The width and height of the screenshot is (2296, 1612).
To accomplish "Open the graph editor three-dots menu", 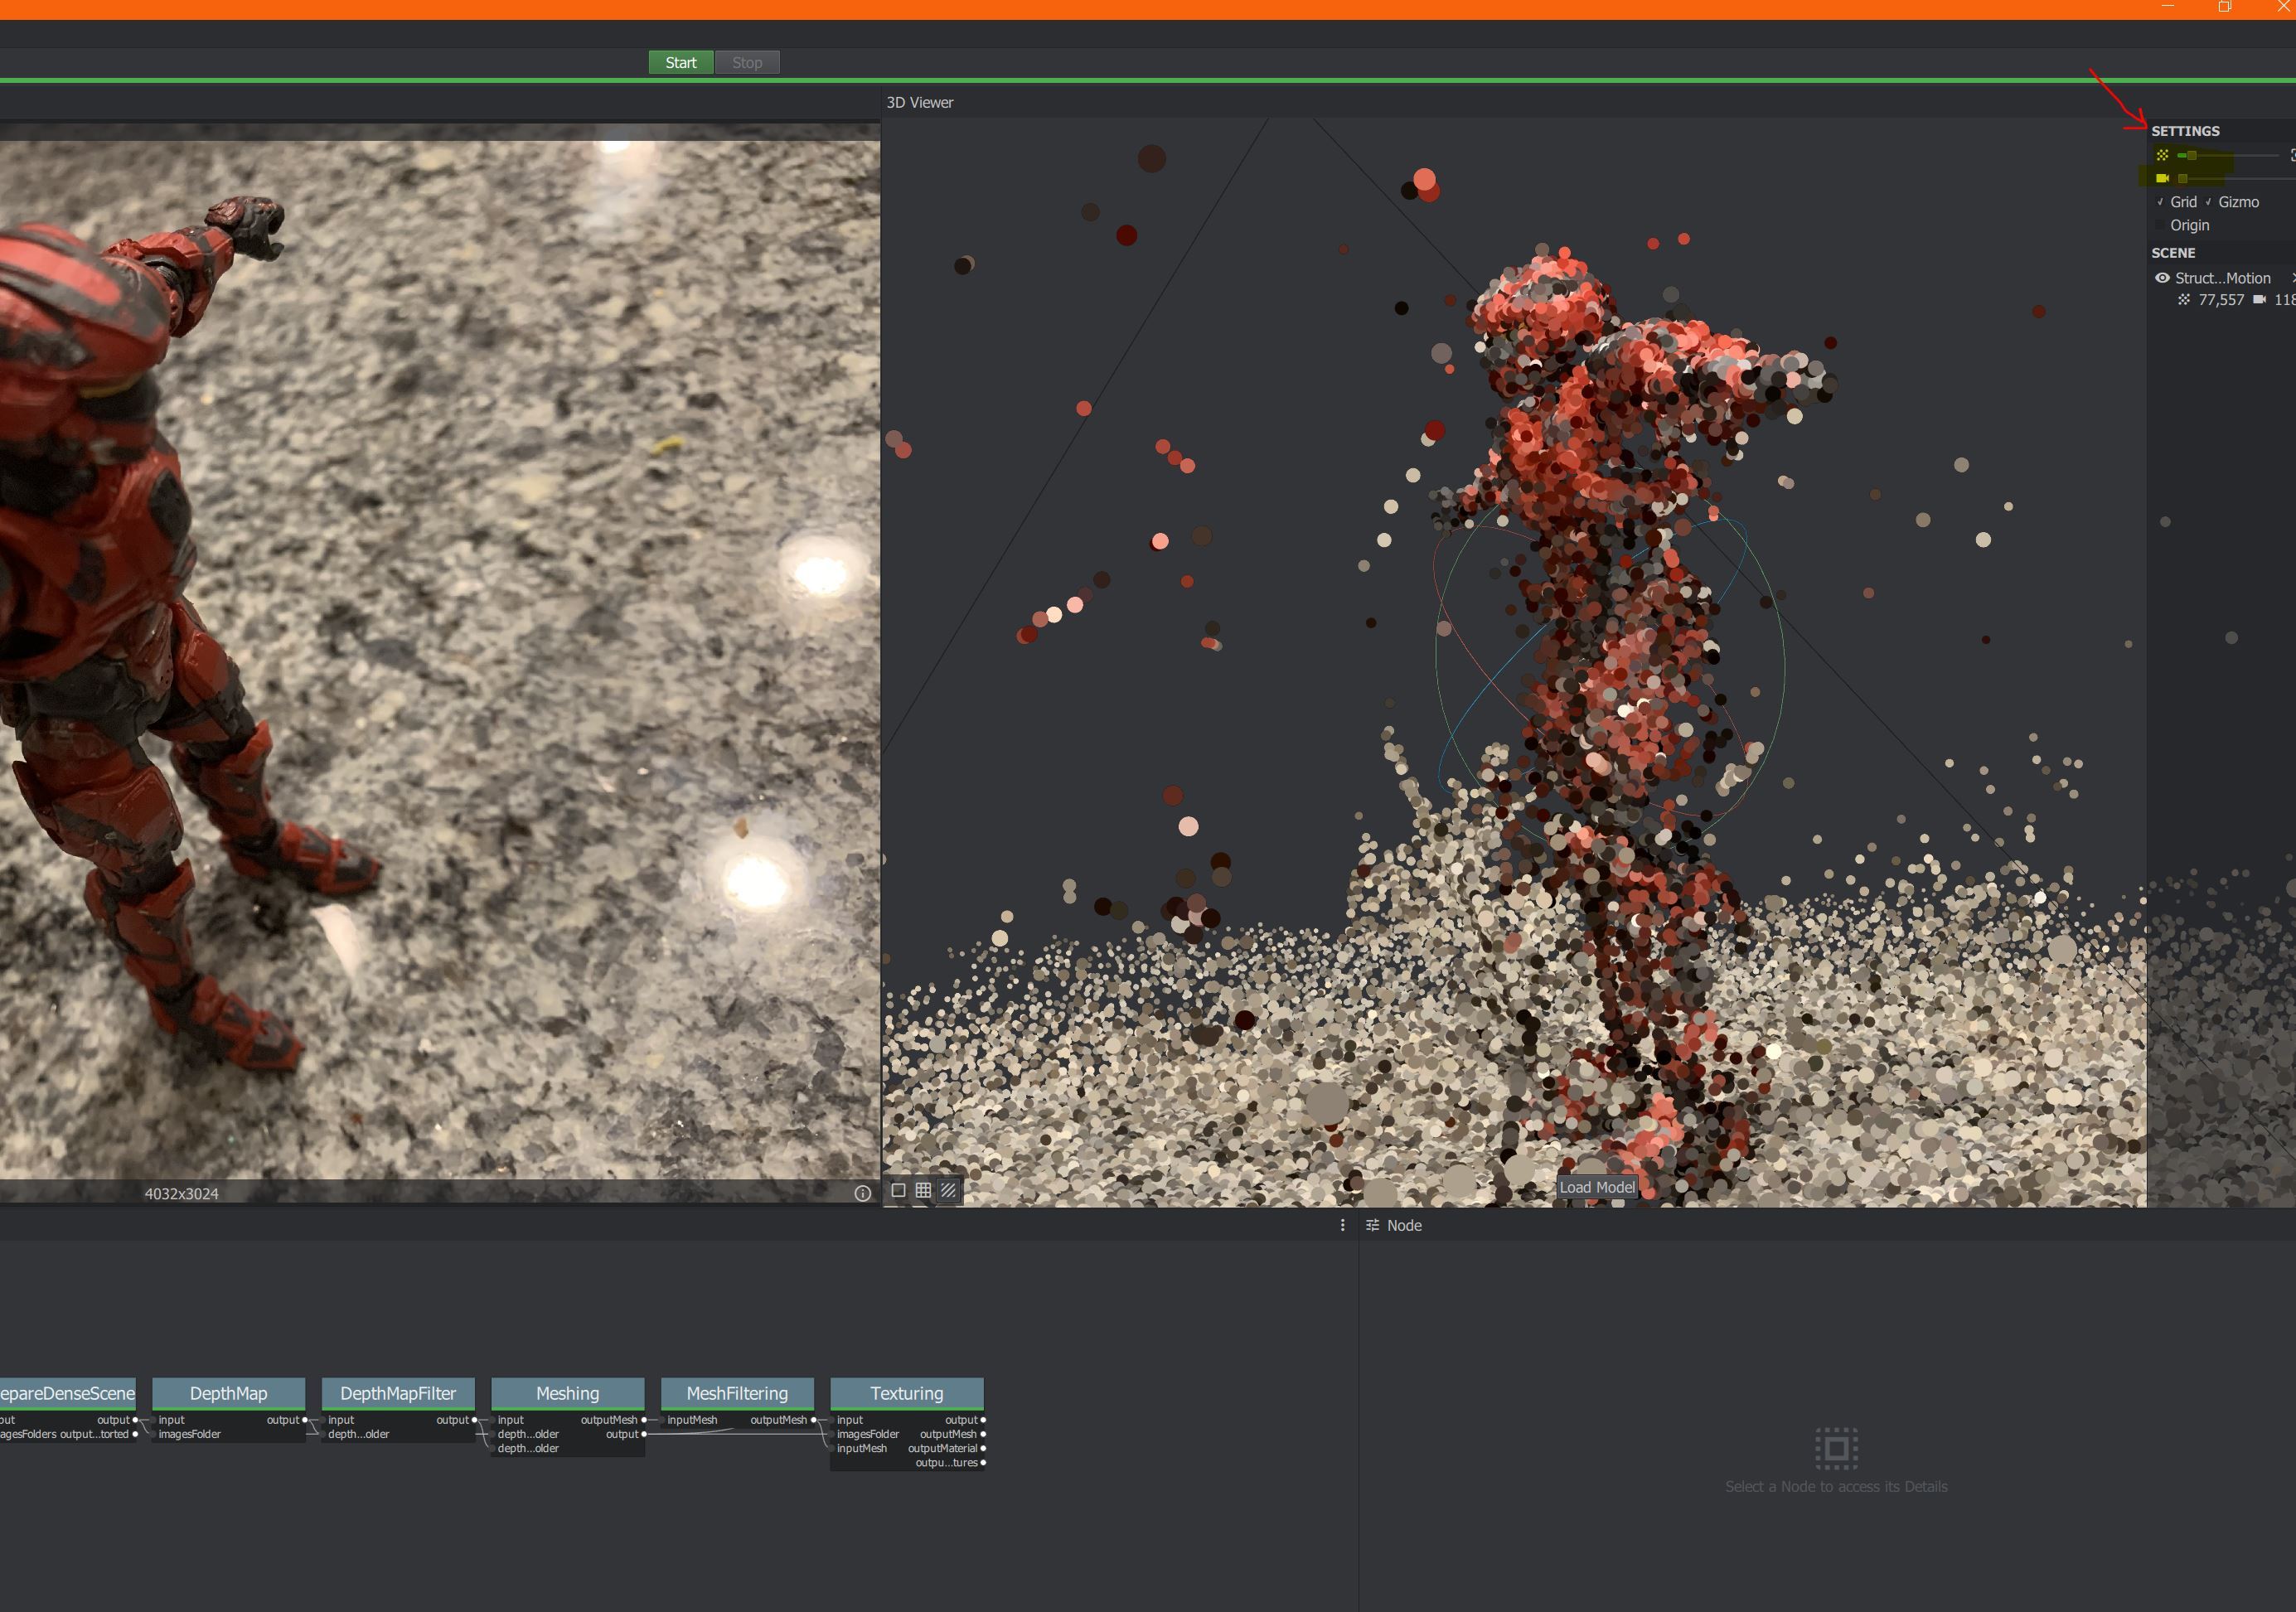I will 1342,1225.
